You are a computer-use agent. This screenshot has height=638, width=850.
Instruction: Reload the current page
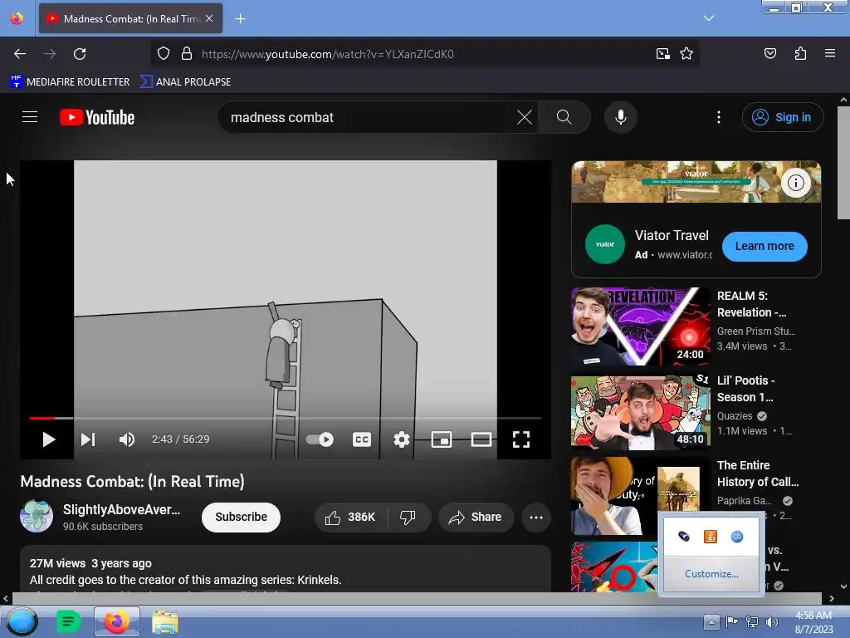pos(80,54)
